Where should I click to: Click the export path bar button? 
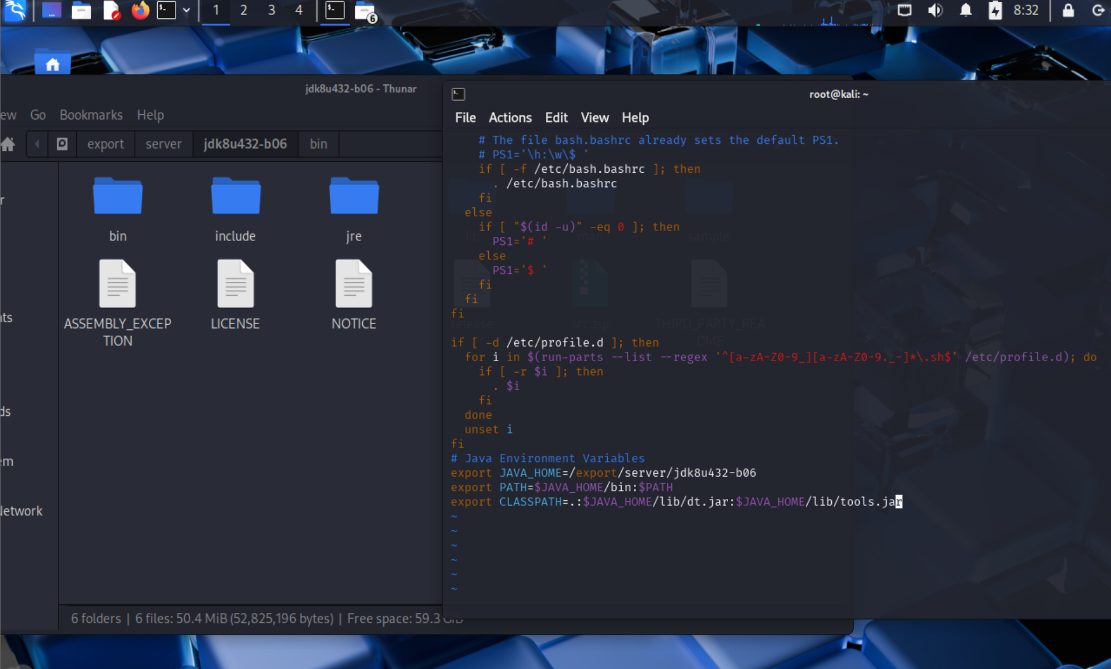(105, 144)
